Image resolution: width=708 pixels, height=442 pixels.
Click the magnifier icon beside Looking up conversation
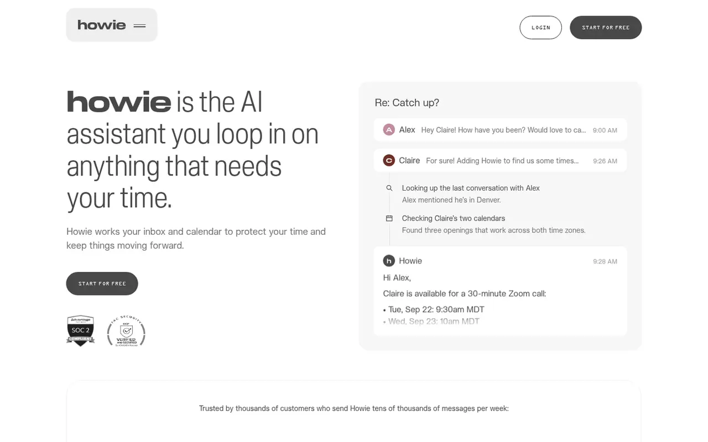[389, 188]
